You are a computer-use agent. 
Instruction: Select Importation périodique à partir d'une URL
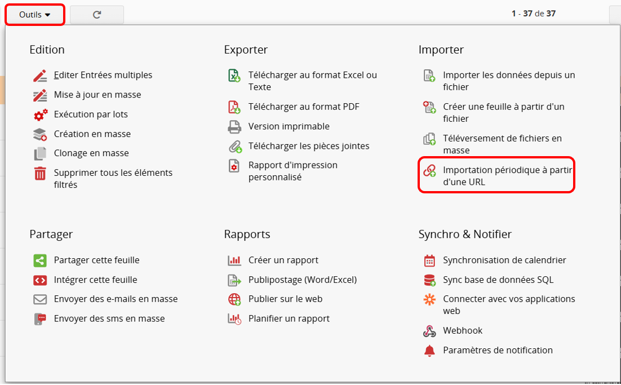(507, 176)
